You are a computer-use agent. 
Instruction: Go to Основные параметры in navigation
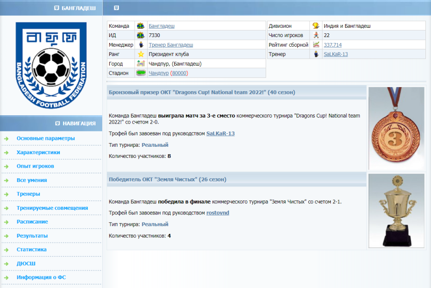(46, 138)
